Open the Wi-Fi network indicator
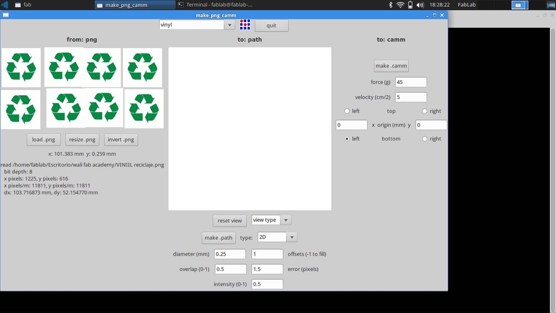The width and height of the screenshot is (556, 313). point(400,5)
